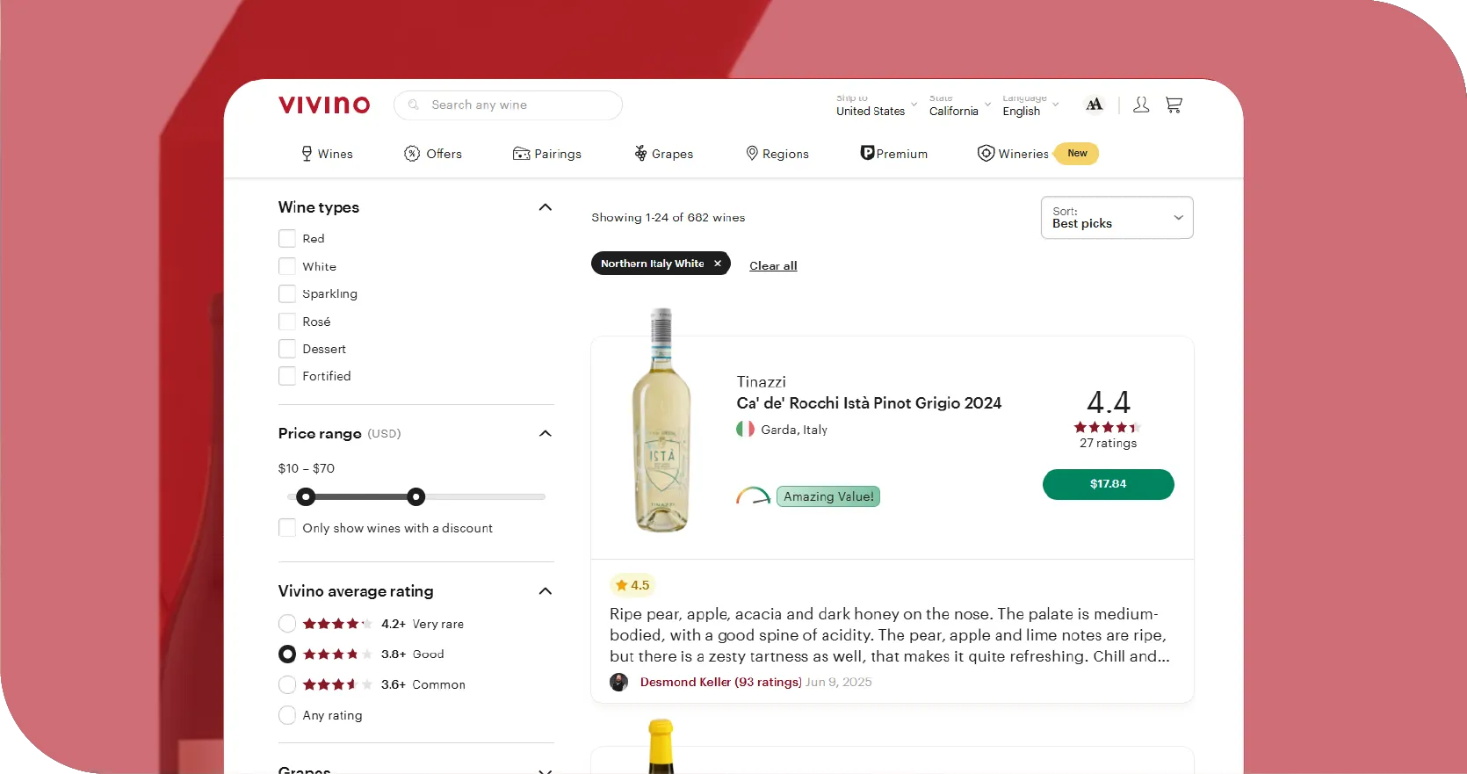This screenshot has height=774, width=1467.
Task: Remove the Northern Italy White filter chip
Action: [718, 264]
